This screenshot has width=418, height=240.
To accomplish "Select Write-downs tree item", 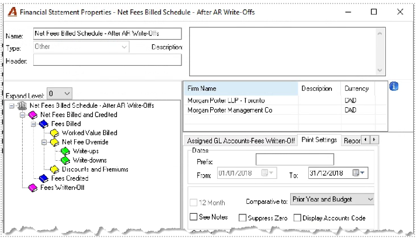I will pyautogui.click(x=89, y=160).
